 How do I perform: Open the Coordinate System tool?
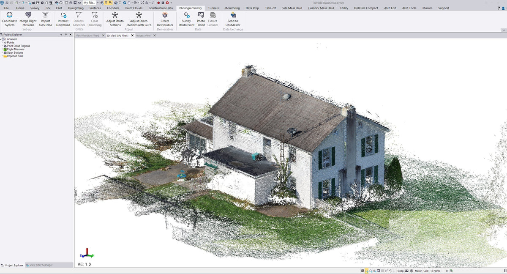tap(10, 19)
